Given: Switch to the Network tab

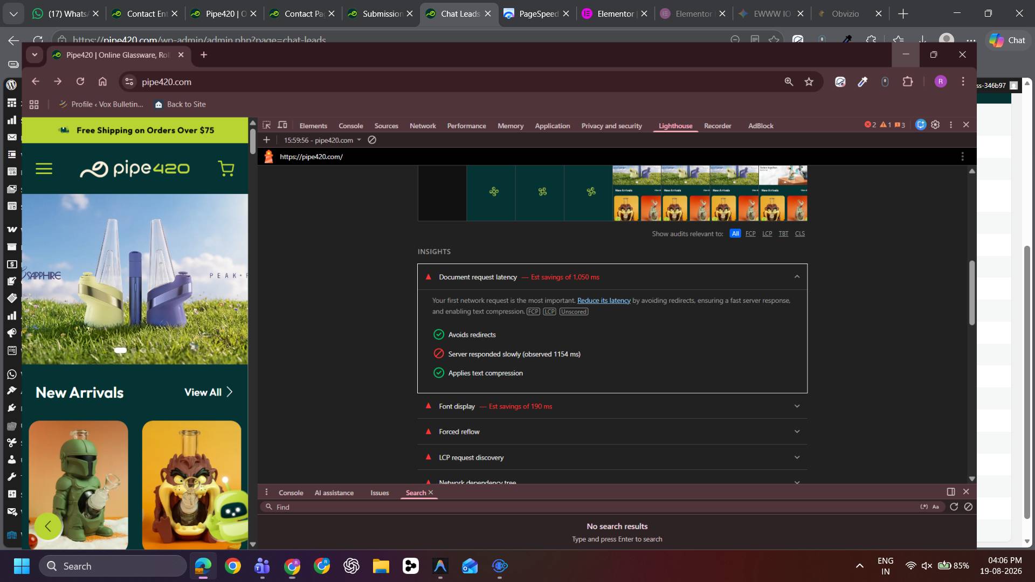Looking at the screenshot, I should (423, 126).
